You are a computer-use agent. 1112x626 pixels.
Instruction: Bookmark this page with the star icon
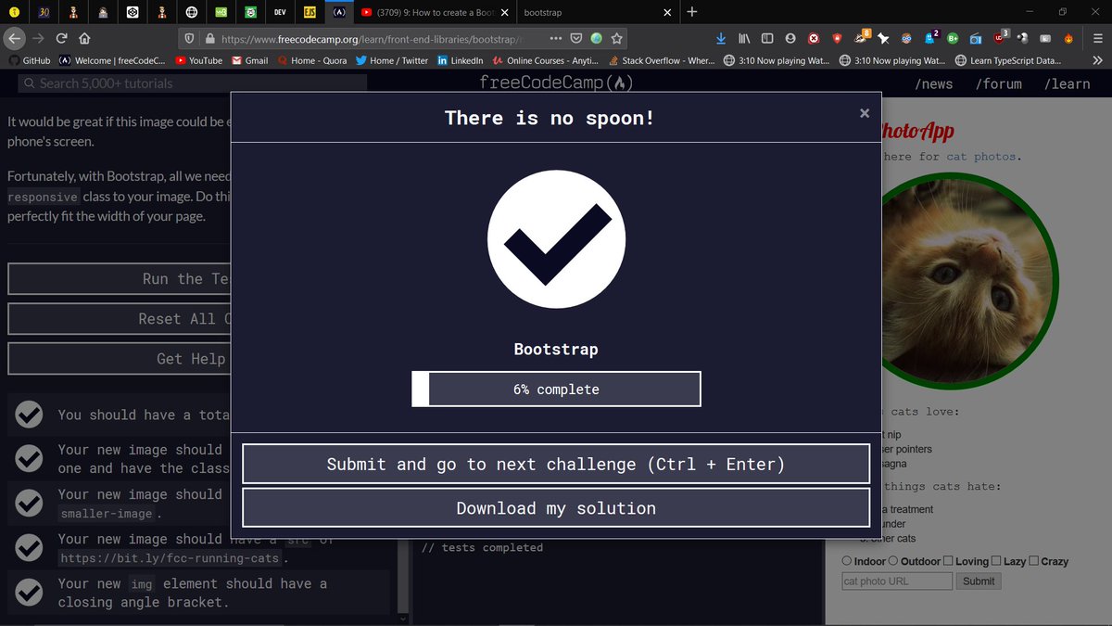617,39
